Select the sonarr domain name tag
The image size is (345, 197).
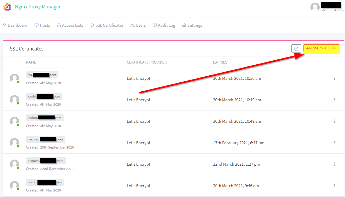coord(45,182)
